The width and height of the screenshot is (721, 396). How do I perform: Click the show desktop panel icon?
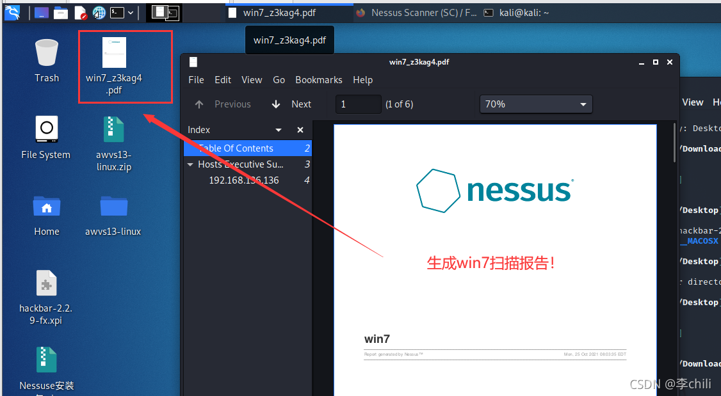(42, 13)
